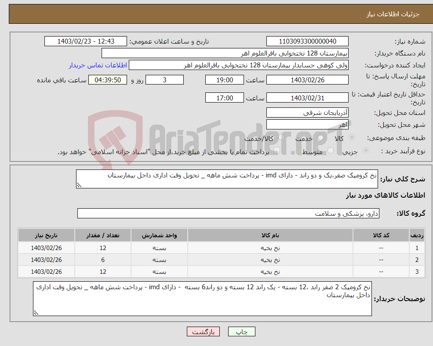Click نخ بخیه in row 2
The width and height of the screenshot is (433, 346).
tap(270, 260)
